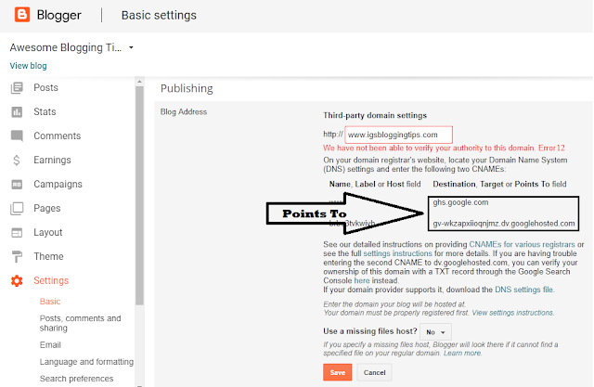This screenshot has width=594, height=387.
Task: Open Layout menu item
Action: 47,233
